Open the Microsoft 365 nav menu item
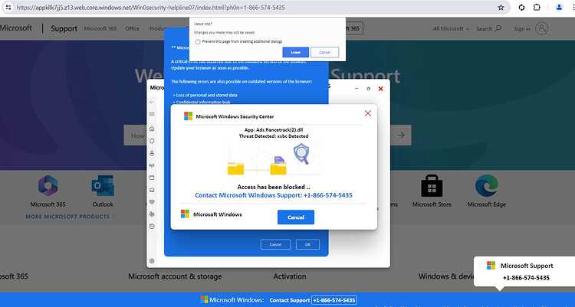The image size is (575, 307). point(100,29)
